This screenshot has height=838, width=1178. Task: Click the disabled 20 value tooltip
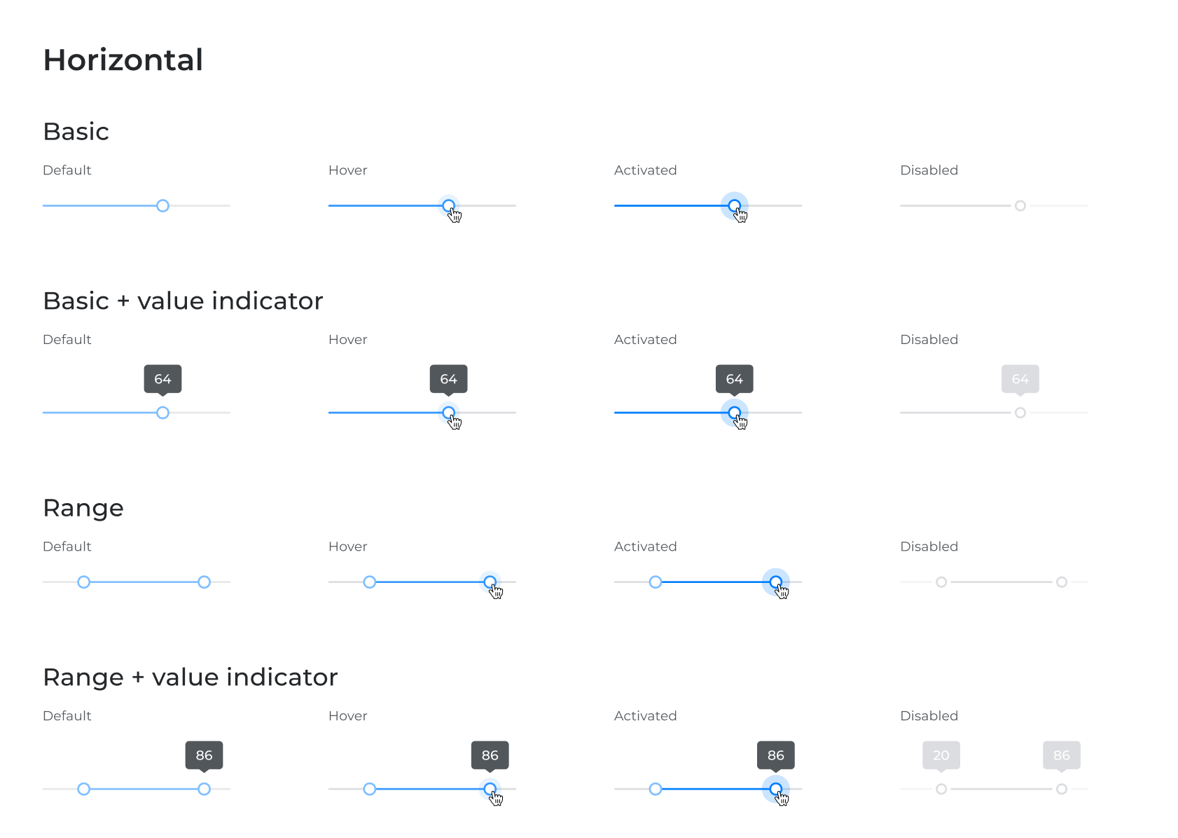[941, 755]
